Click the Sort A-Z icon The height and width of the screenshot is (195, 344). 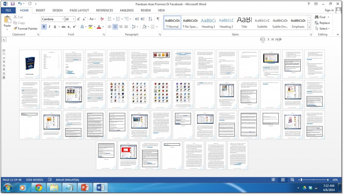tap(150, 19)
